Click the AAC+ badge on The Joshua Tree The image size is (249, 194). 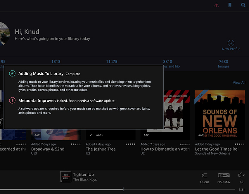(99, 135)
